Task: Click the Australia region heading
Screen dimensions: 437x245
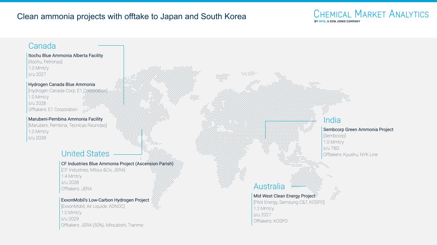Action: 269,186
